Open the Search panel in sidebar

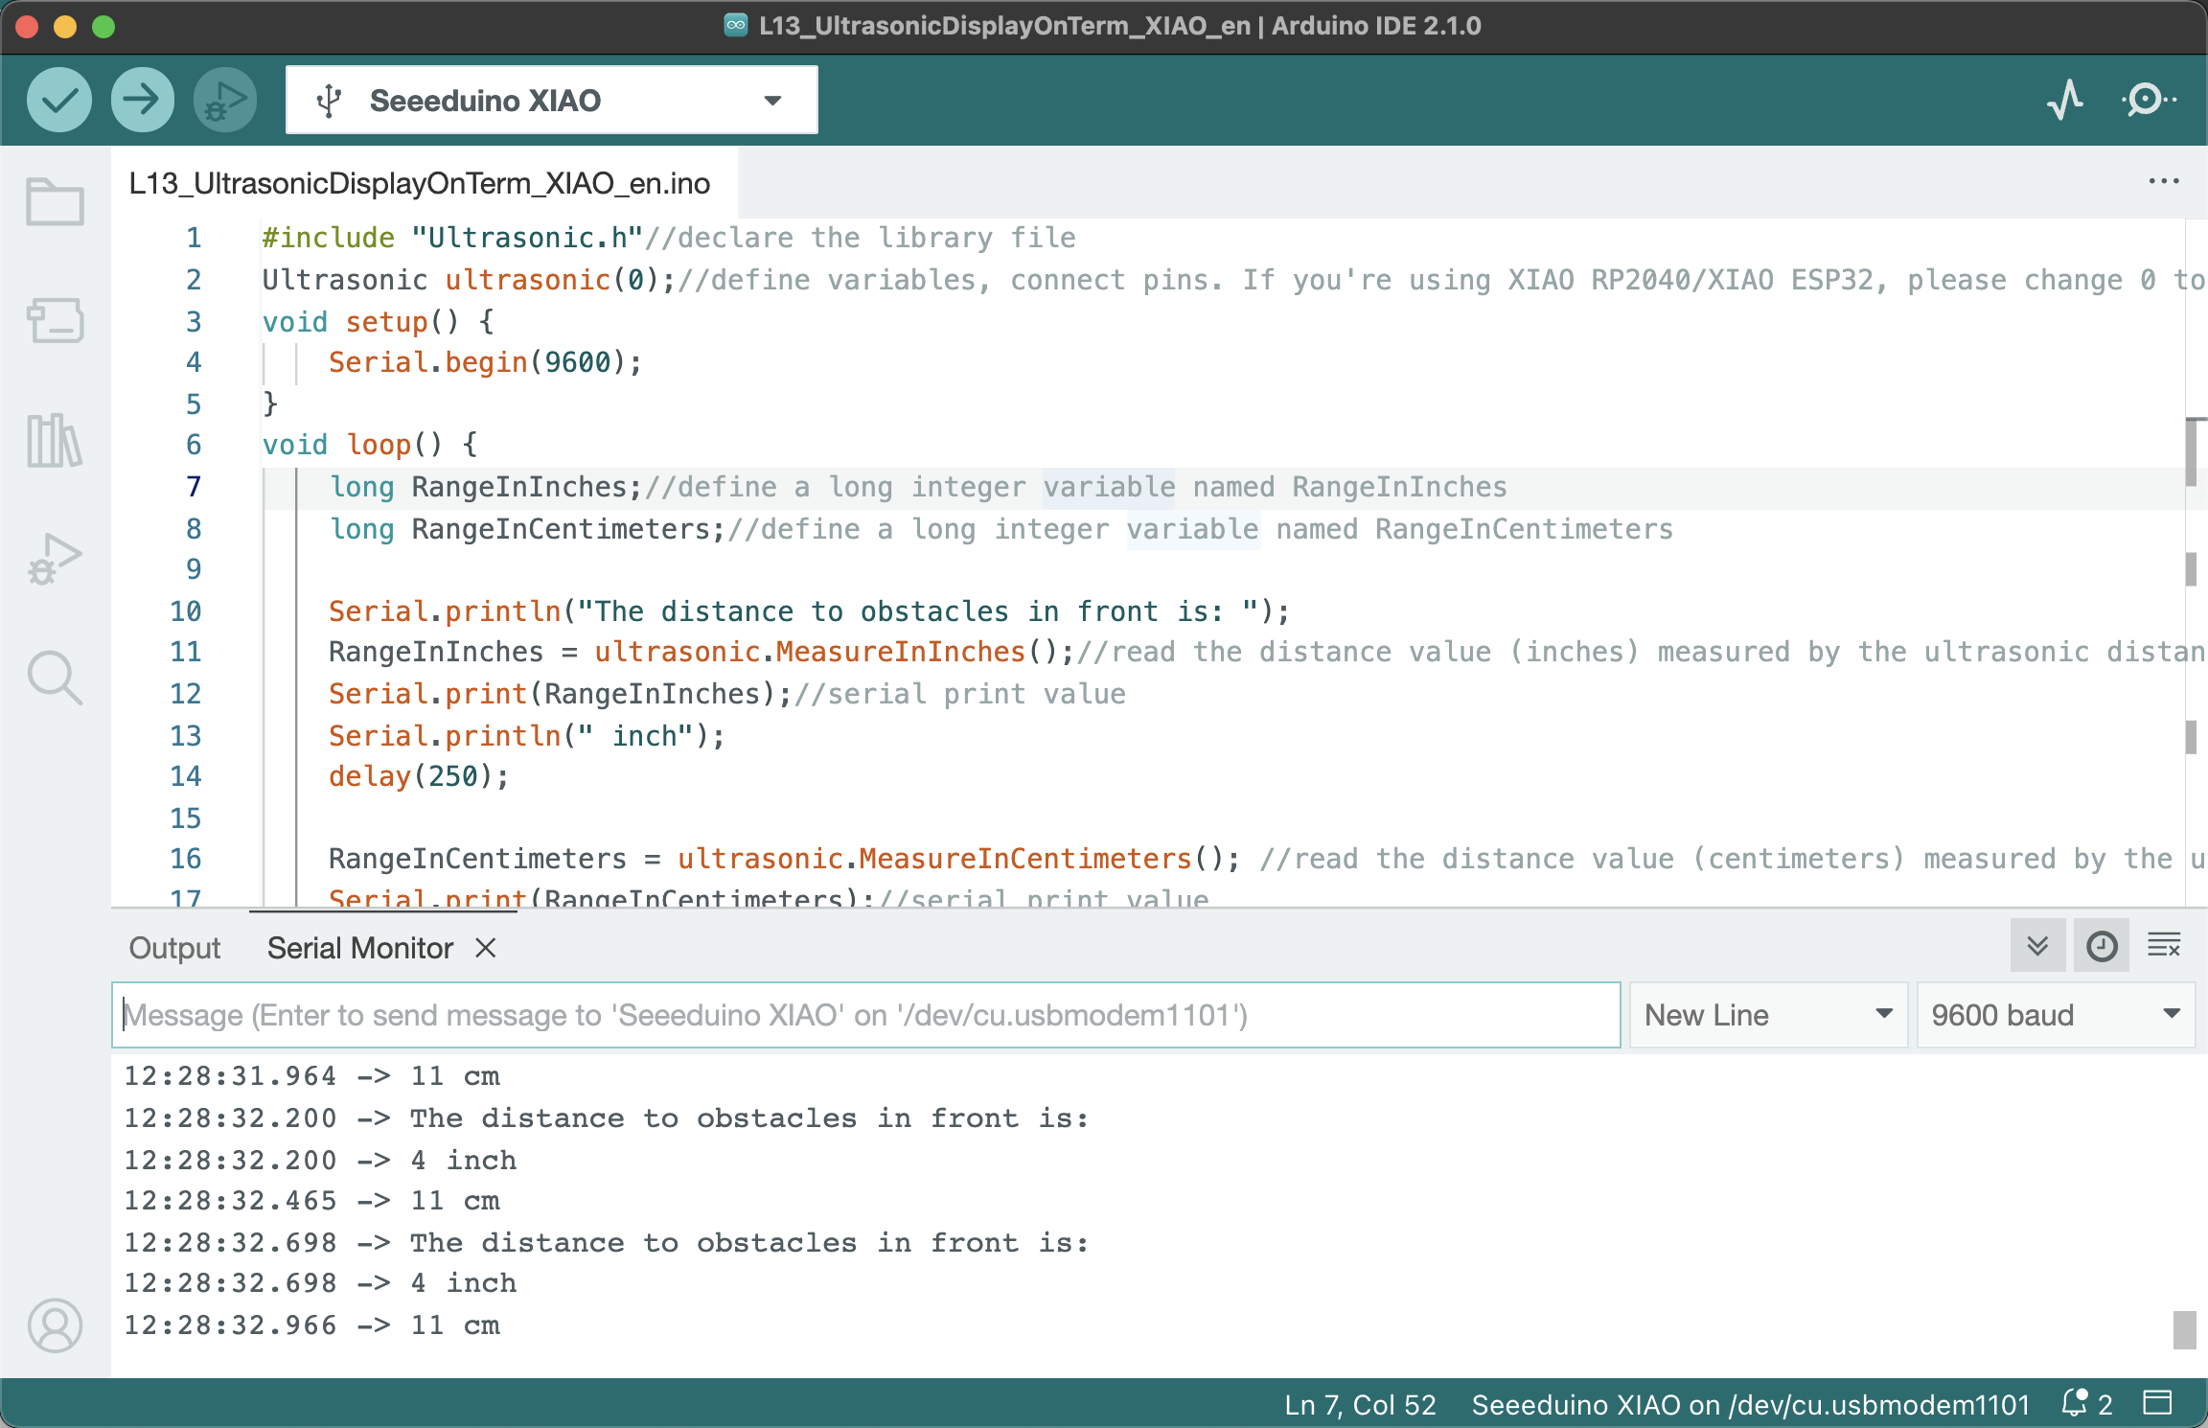pyautogui.click(x=55, y=679)
